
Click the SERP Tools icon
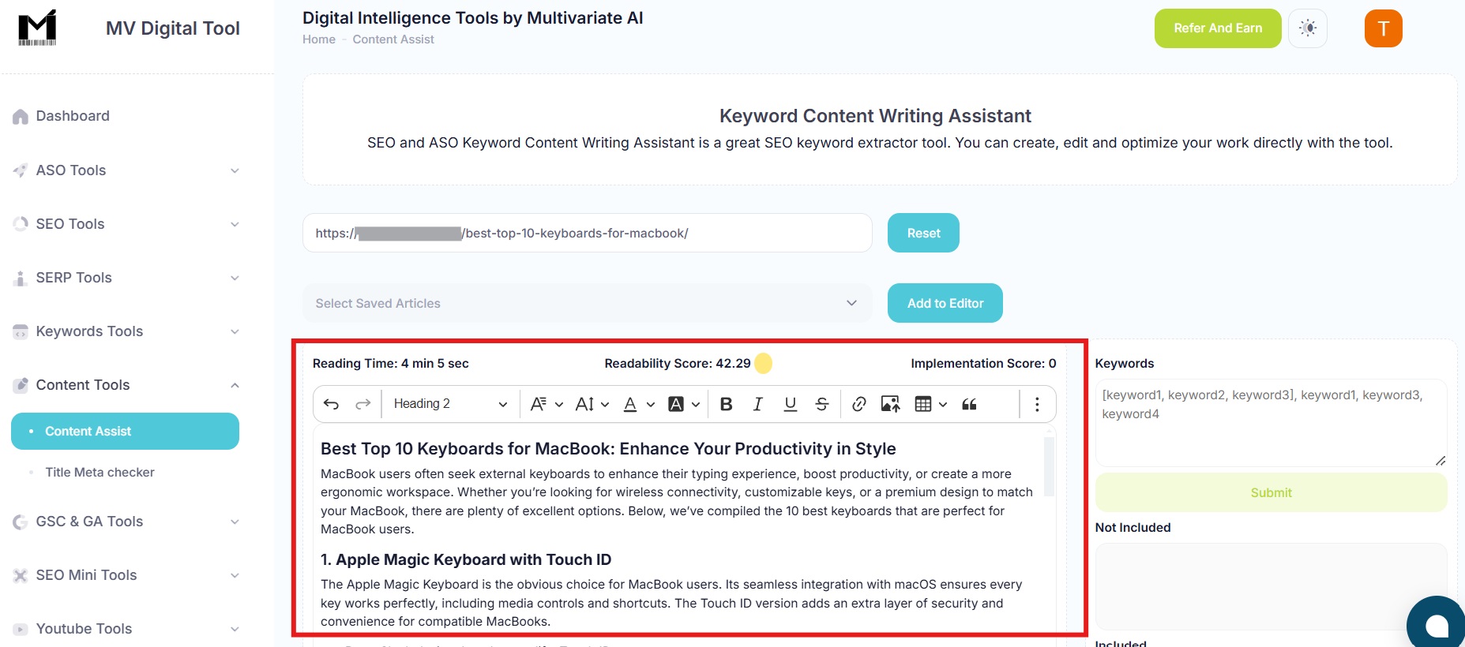click(x=21, y=278)
